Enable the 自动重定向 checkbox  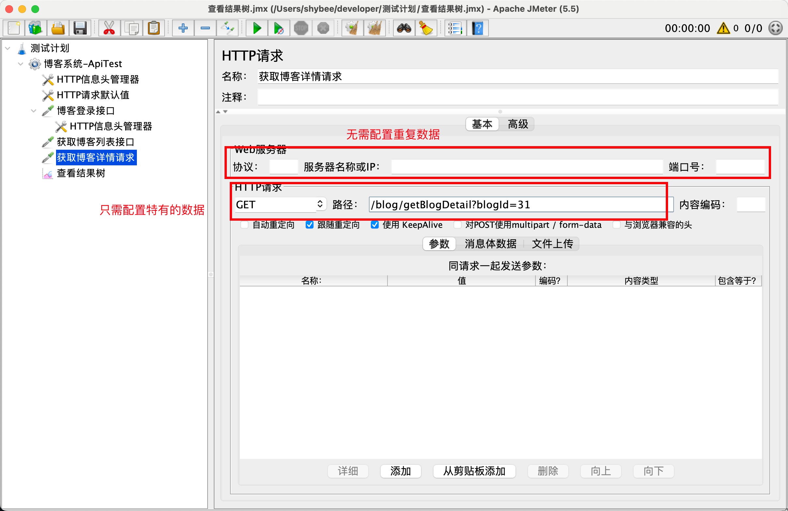244,225
